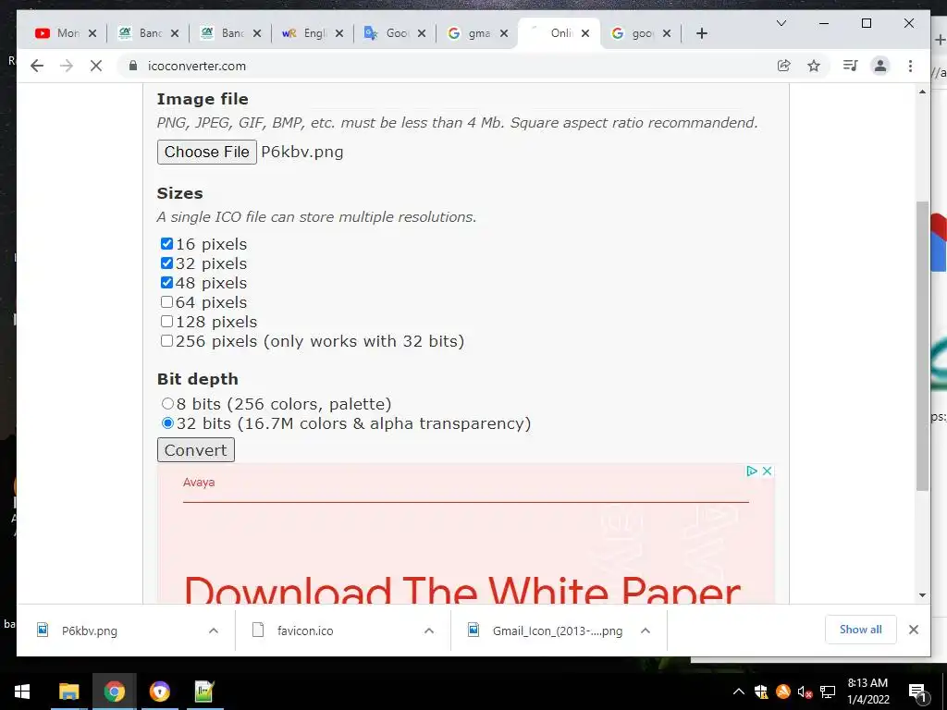Share this page icon in address bar
The width and height of the screenshot is (947, 710).
784,66
